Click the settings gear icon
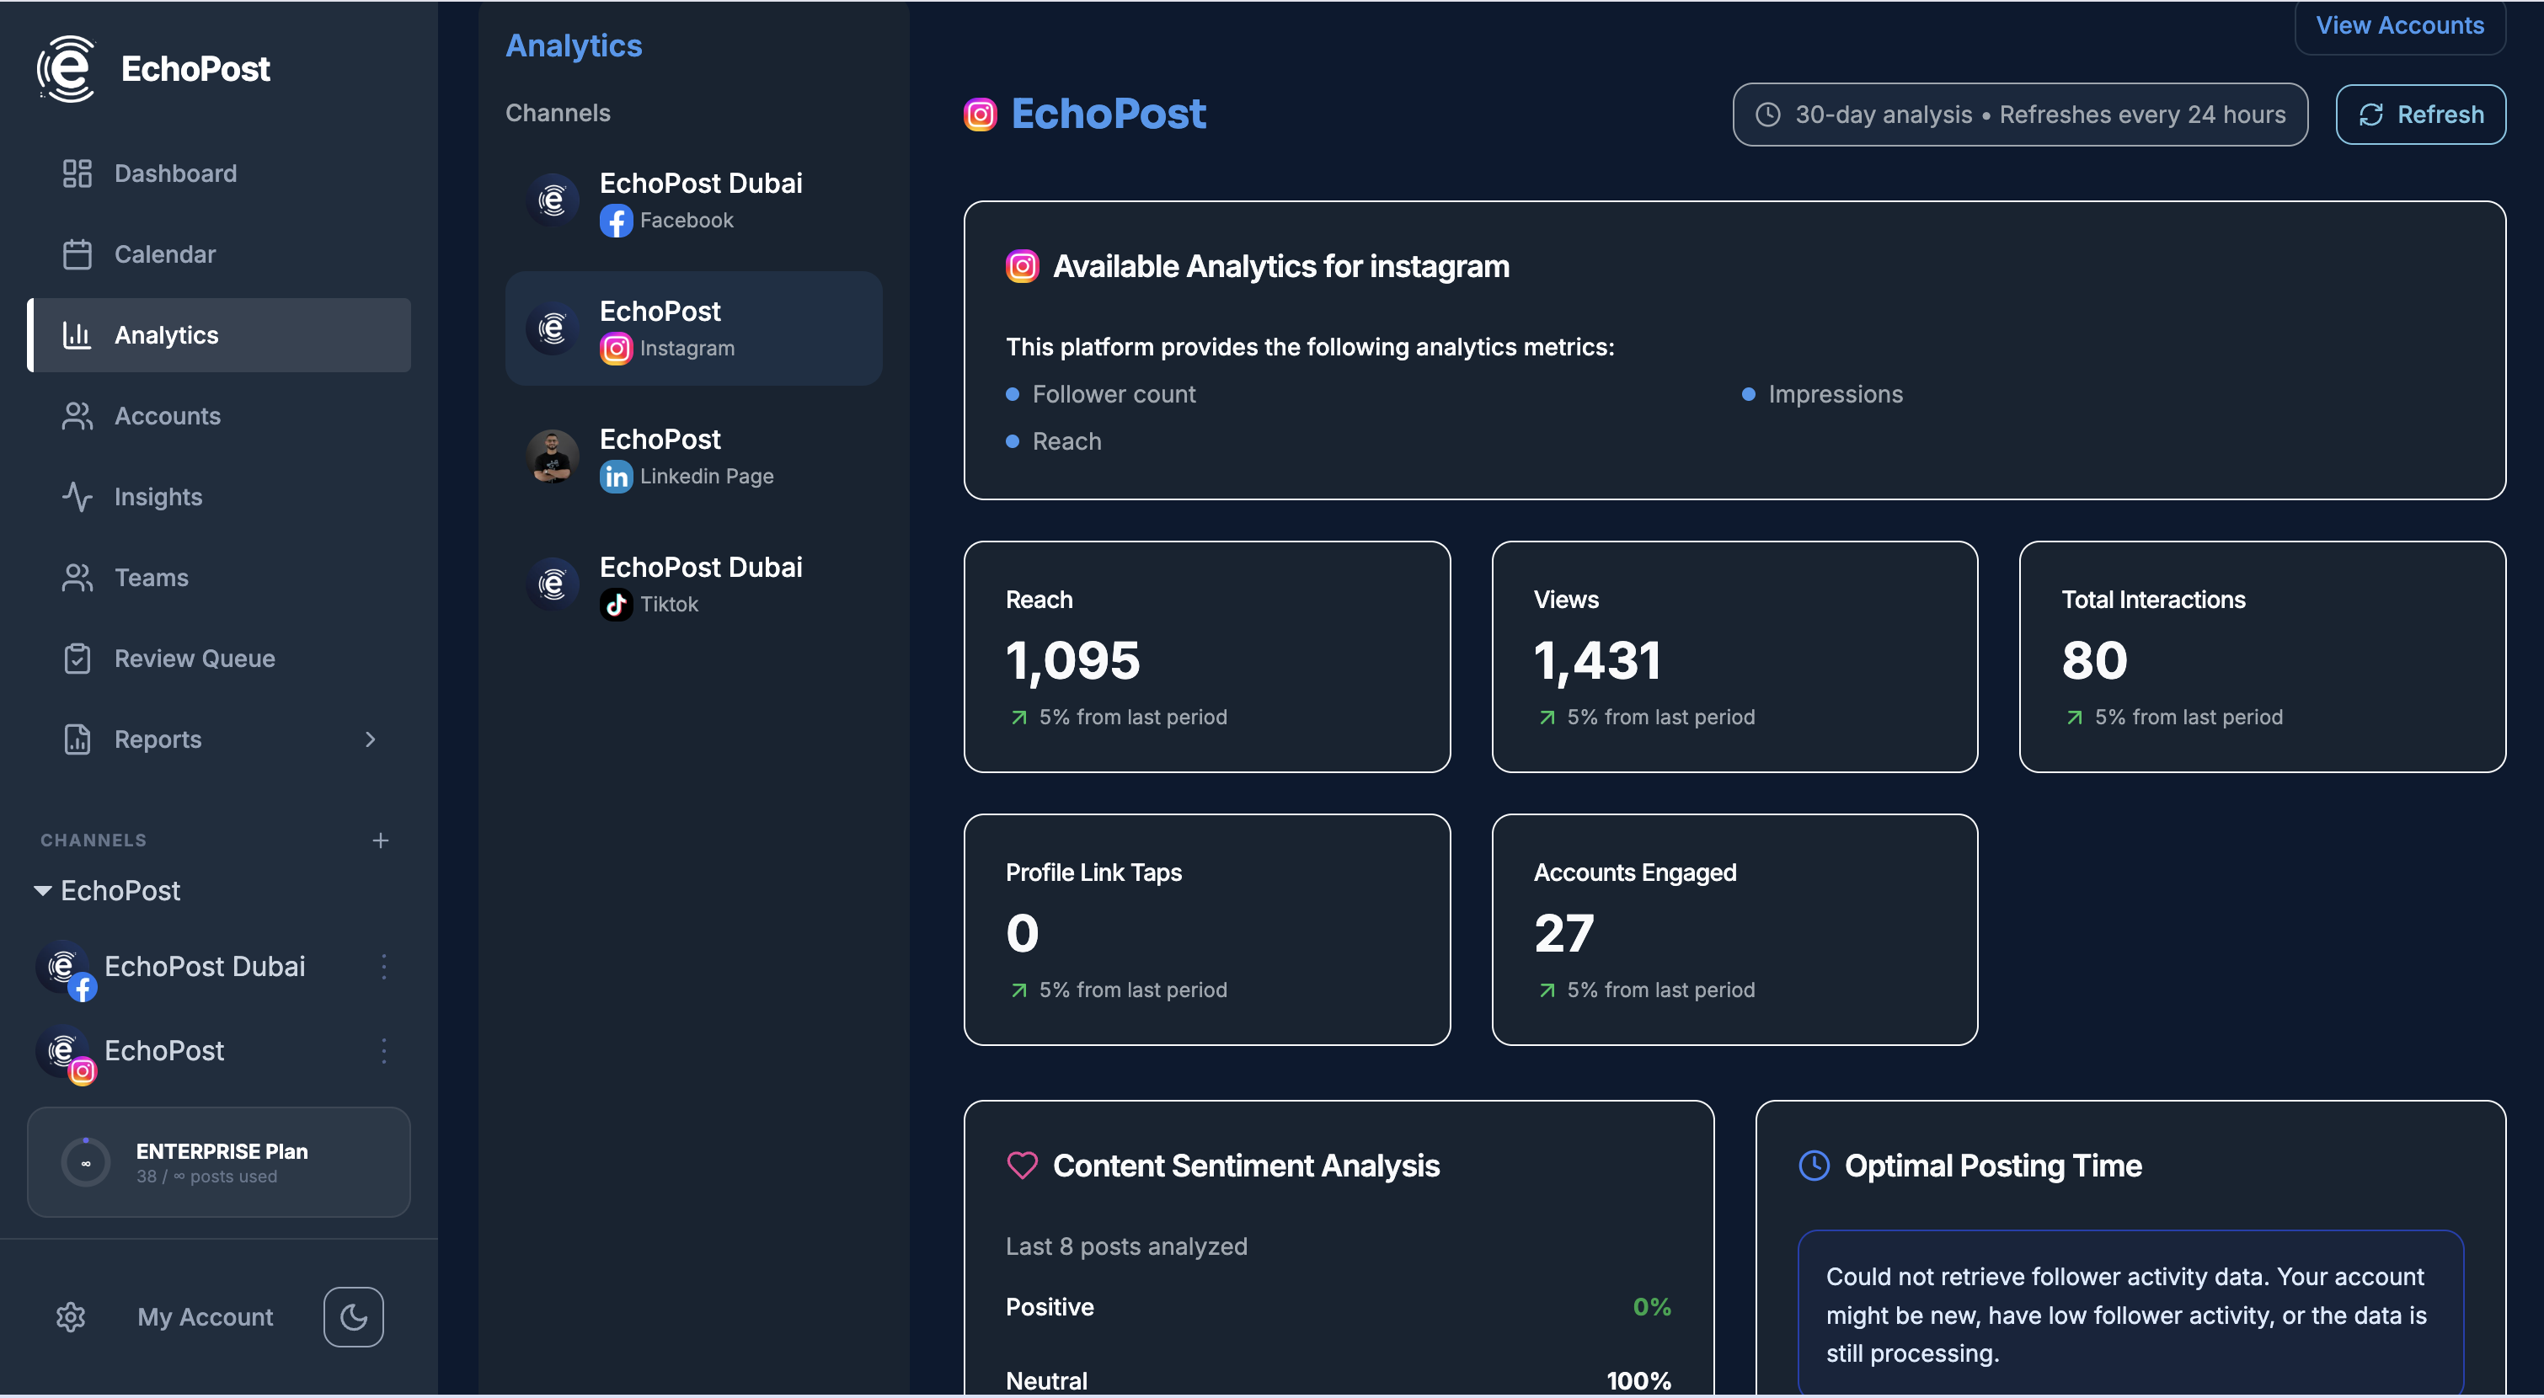This screenshot has width=2544, height=1398. tap(71, 1317)
